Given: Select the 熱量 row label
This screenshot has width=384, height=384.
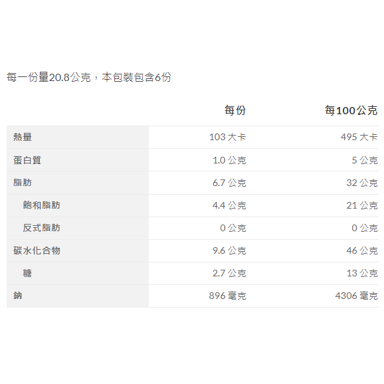Looking at the screenshot, I should pyautogui.click(x=23, y=137).
